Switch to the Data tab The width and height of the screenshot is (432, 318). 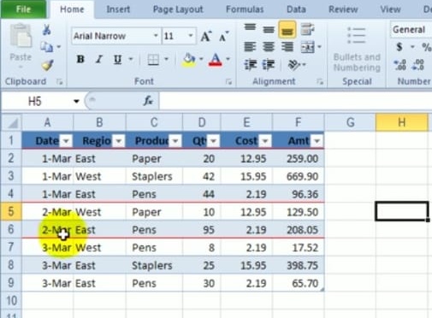(296, 9)
